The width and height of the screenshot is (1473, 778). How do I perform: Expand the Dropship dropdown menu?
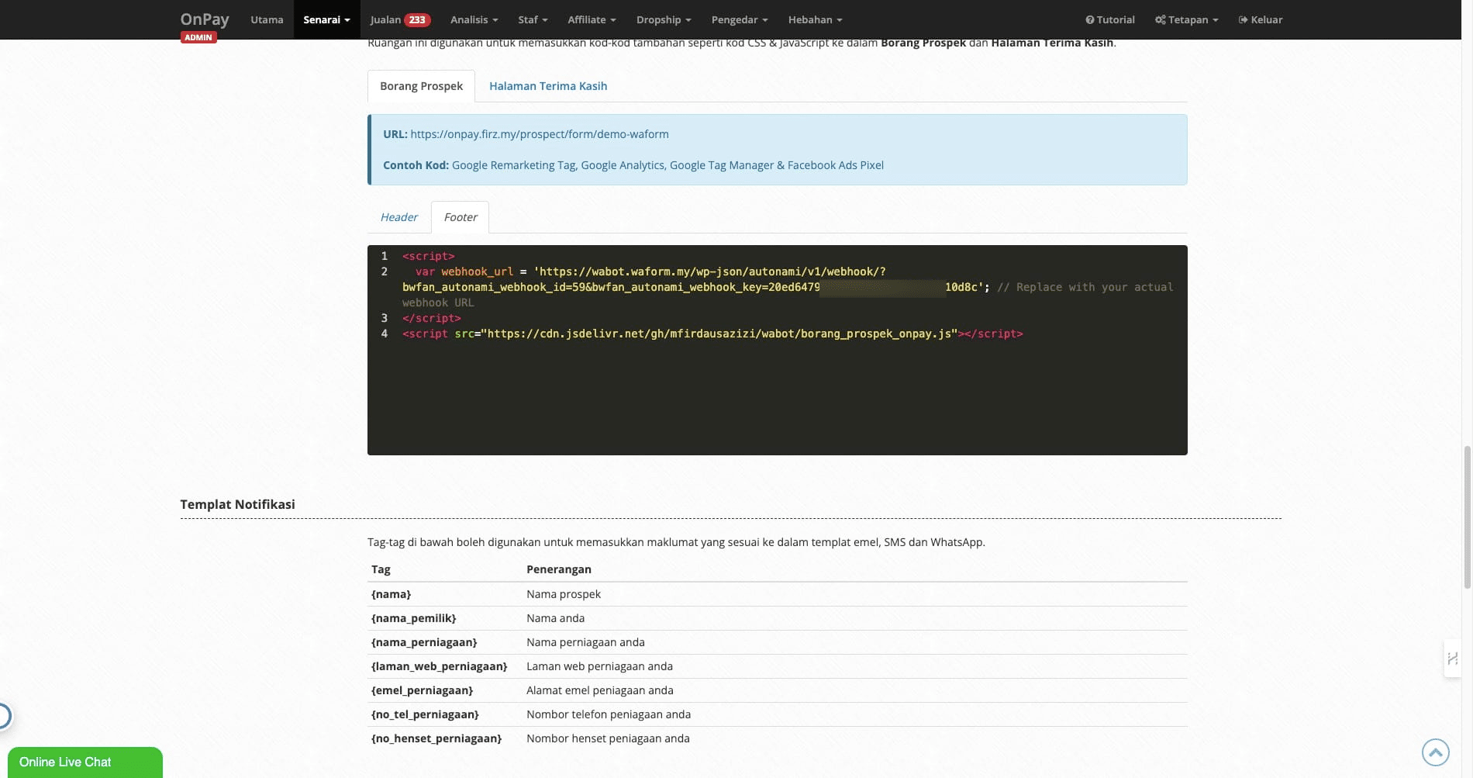[664, 19]
